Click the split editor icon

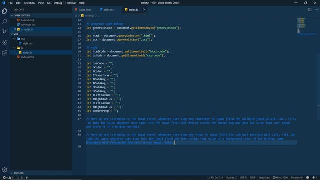tap(310, 10)
